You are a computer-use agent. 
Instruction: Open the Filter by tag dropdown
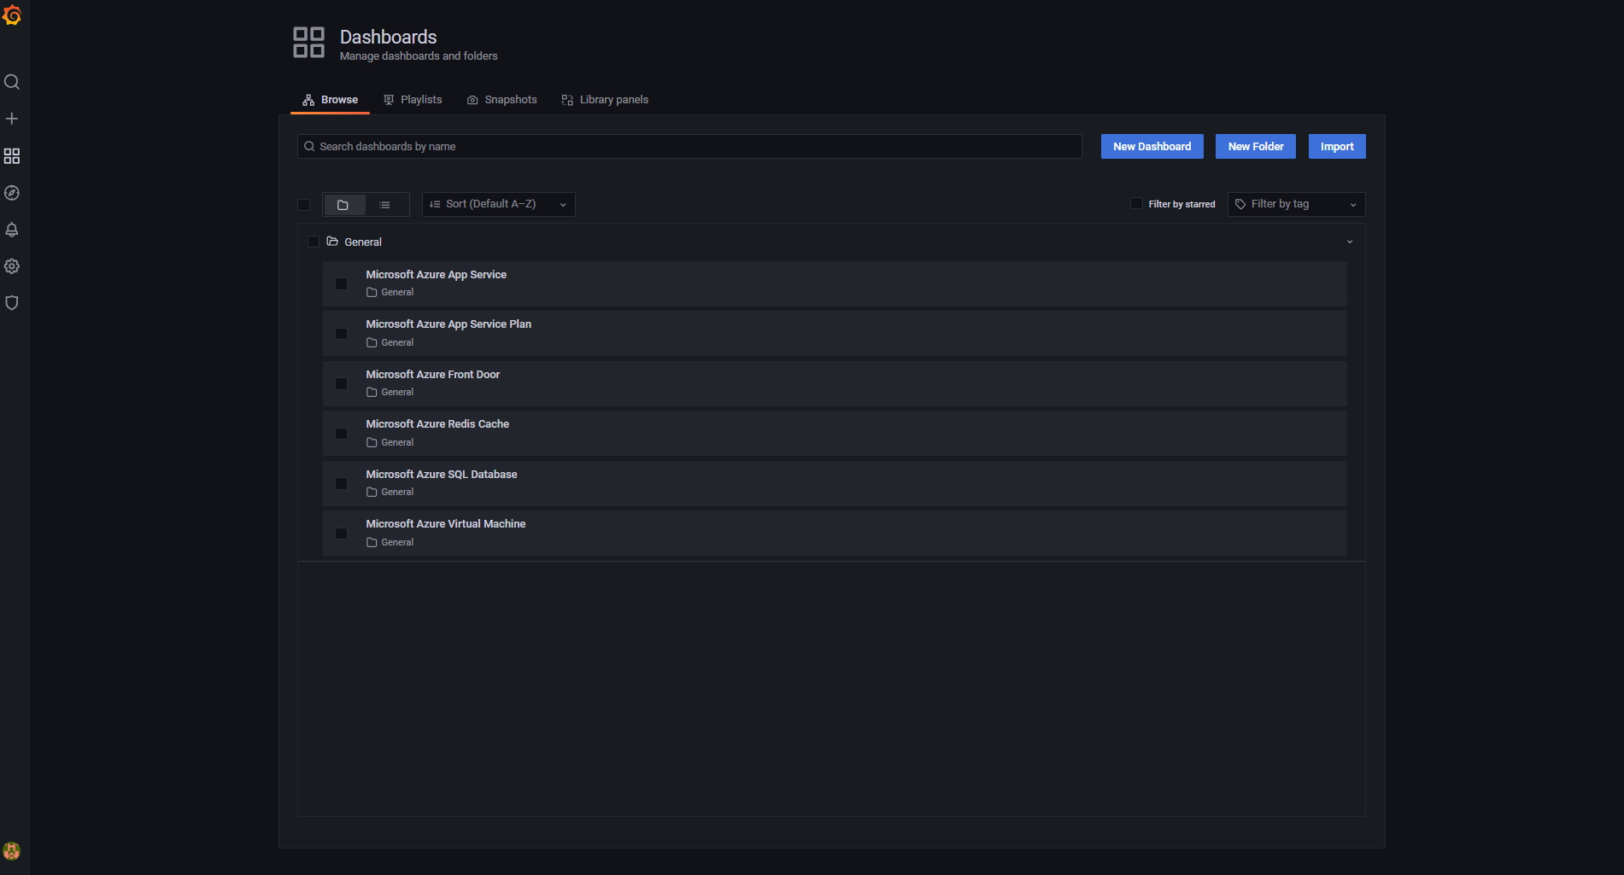[x=1297, y=204]
